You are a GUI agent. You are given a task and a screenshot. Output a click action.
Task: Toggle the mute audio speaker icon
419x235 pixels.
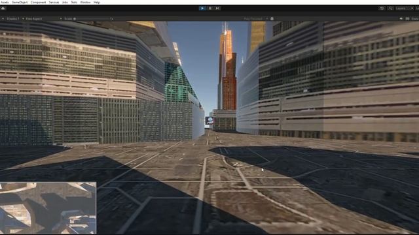(401, 19)
